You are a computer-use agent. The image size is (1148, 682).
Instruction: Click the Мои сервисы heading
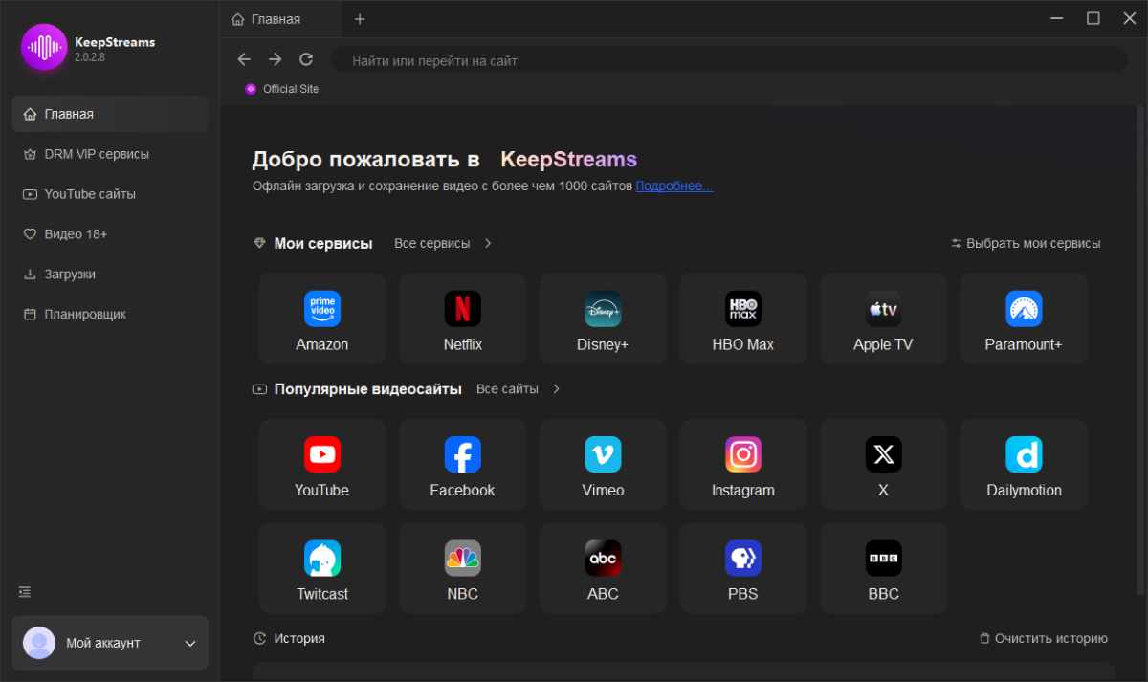(x=323, y=243)
